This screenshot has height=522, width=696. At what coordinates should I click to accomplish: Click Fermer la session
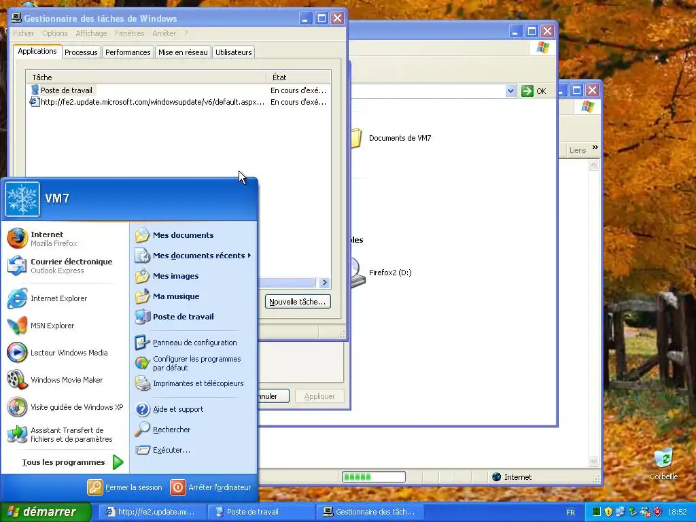pos(125,487)
